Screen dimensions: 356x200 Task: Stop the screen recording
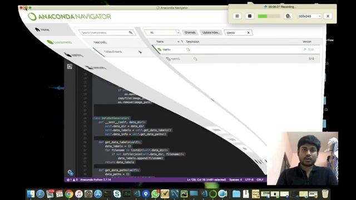(x=250, y=16)
